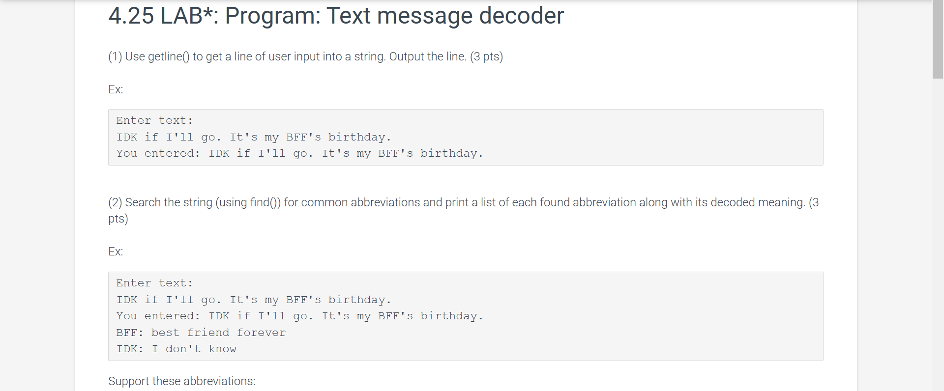Click 'Enter text:' in the first example box
The width and height of the screenshot is (944, 391).
[x=154, y=120]
